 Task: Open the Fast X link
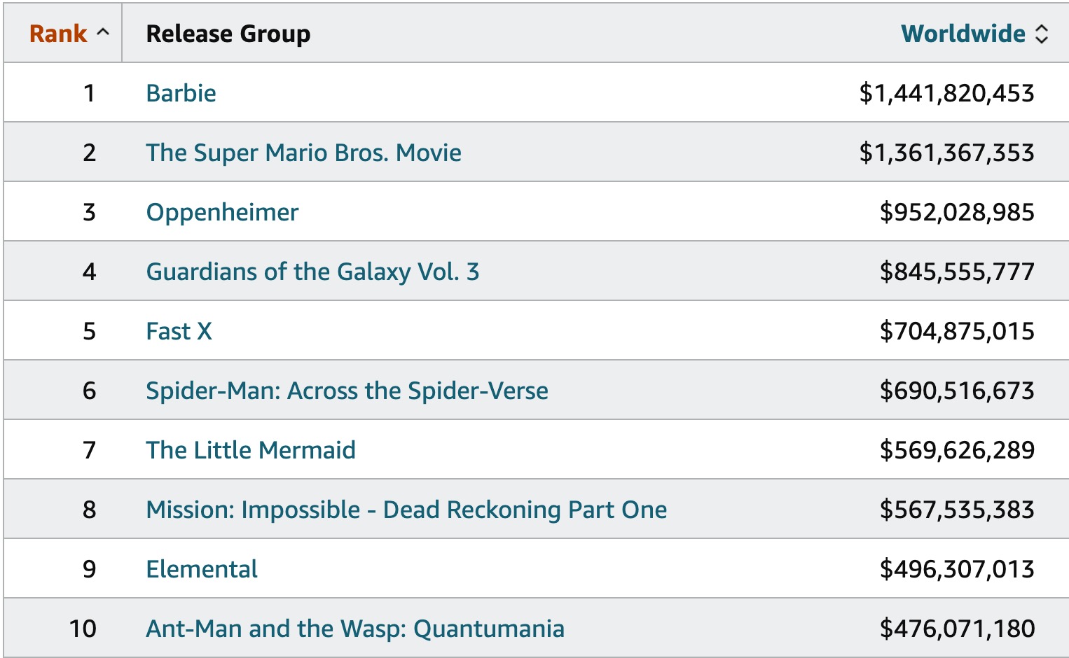179,331
